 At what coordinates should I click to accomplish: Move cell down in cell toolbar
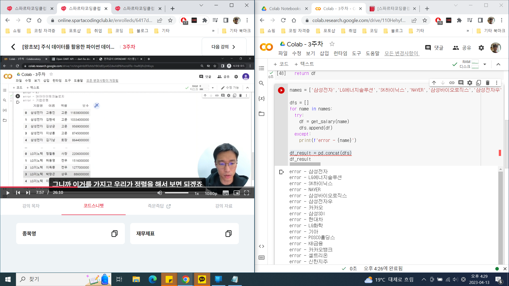[x=443, y=83]
